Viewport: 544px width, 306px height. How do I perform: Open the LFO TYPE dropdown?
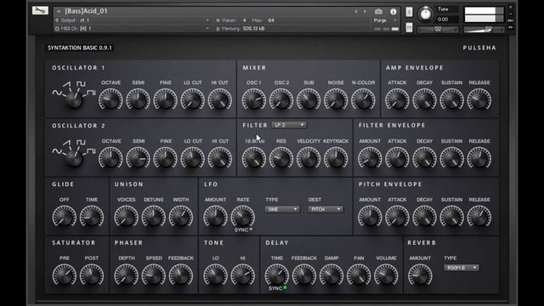281,209
